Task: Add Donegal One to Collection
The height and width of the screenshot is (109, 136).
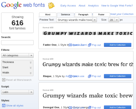Action: pos(118,107)
